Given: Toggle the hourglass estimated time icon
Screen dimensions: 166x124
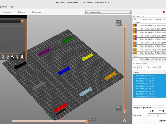Looking at the screenshot, I should (3, 57).
